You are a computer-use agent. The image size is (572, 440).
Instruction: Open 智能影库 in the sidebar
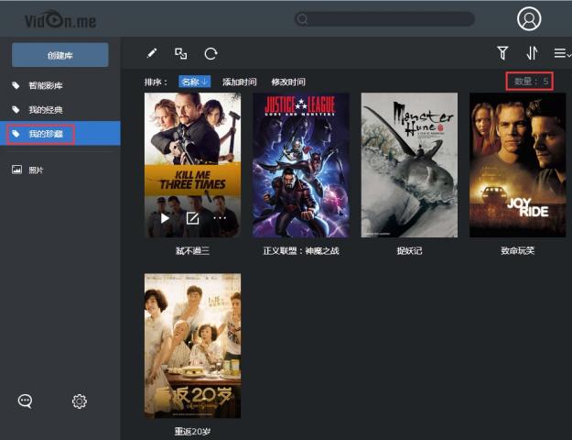pyautogui.click(x=46, y=85)
